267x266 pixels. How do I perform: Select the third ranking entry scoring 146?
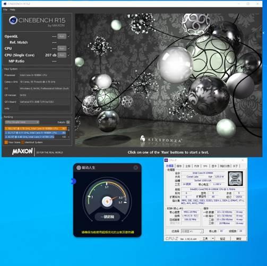point(36,137)
